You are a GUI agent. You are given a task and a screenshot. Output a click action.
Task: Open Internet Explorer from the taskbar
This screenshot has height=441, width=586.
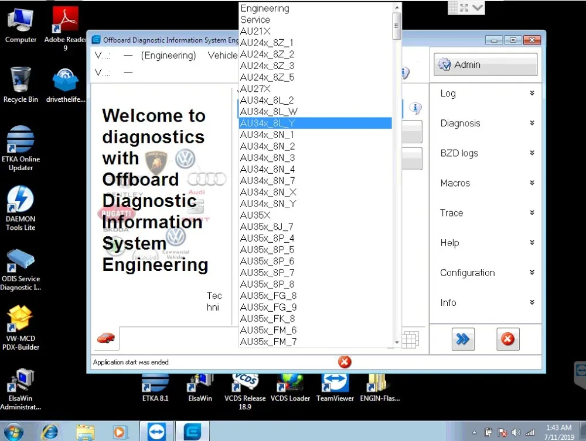(50, 432)
